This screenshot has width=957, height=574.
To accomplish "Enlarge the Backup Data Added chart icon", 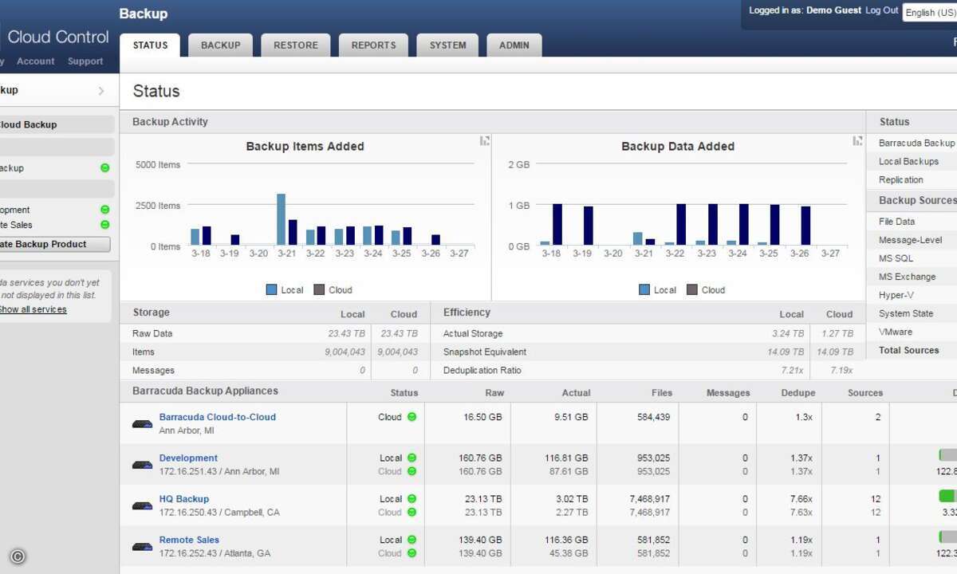I will click(x=857, y=140).
